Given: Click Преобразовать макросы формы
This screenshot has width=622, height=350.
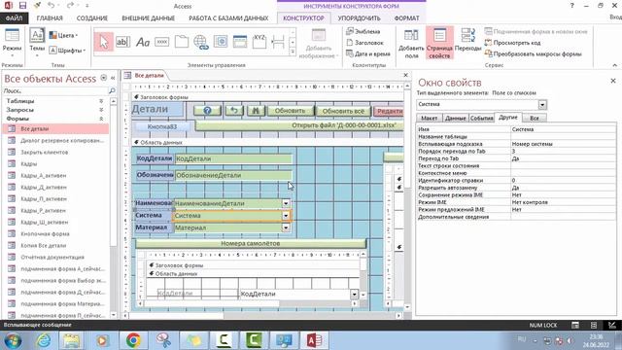Looking at the screenshot, I should click(534, 53).
